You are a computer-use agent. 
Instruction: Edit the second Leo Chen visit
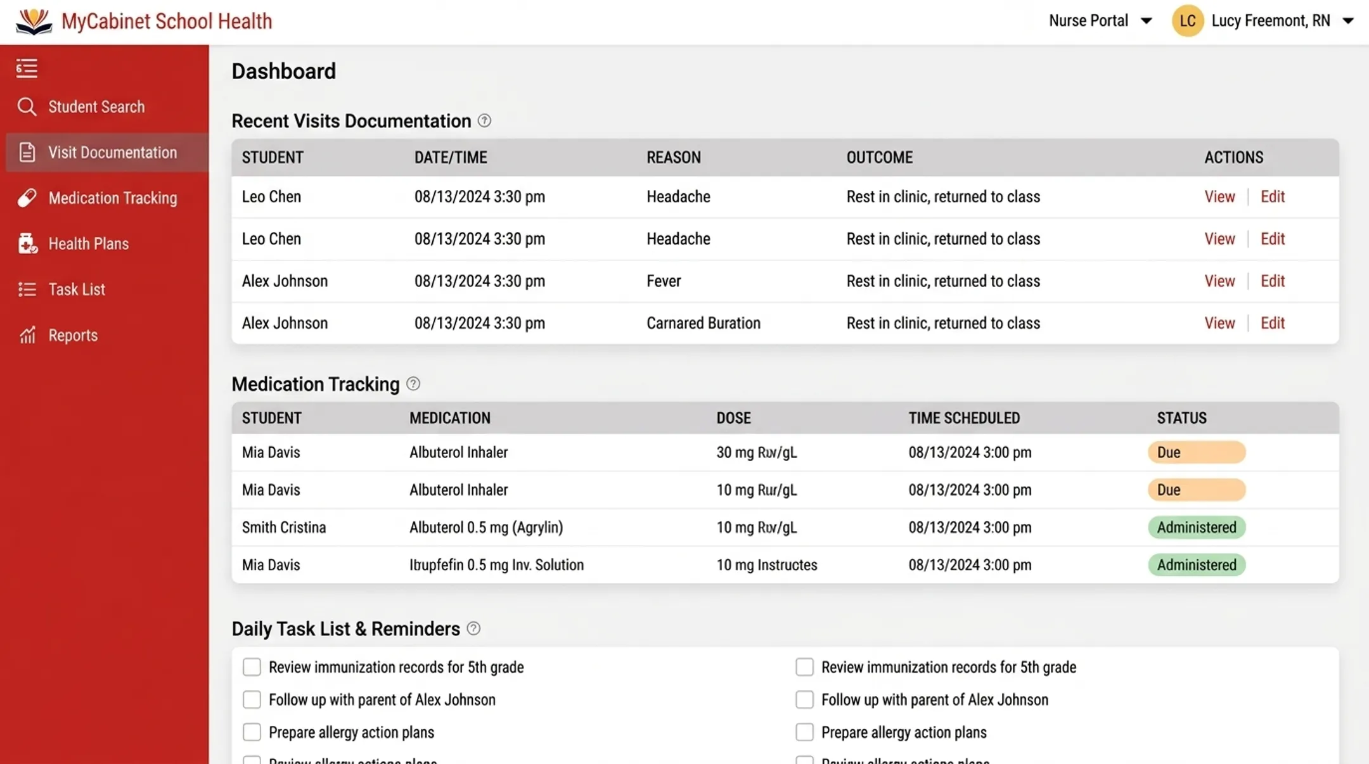(x=1273, y=239)
